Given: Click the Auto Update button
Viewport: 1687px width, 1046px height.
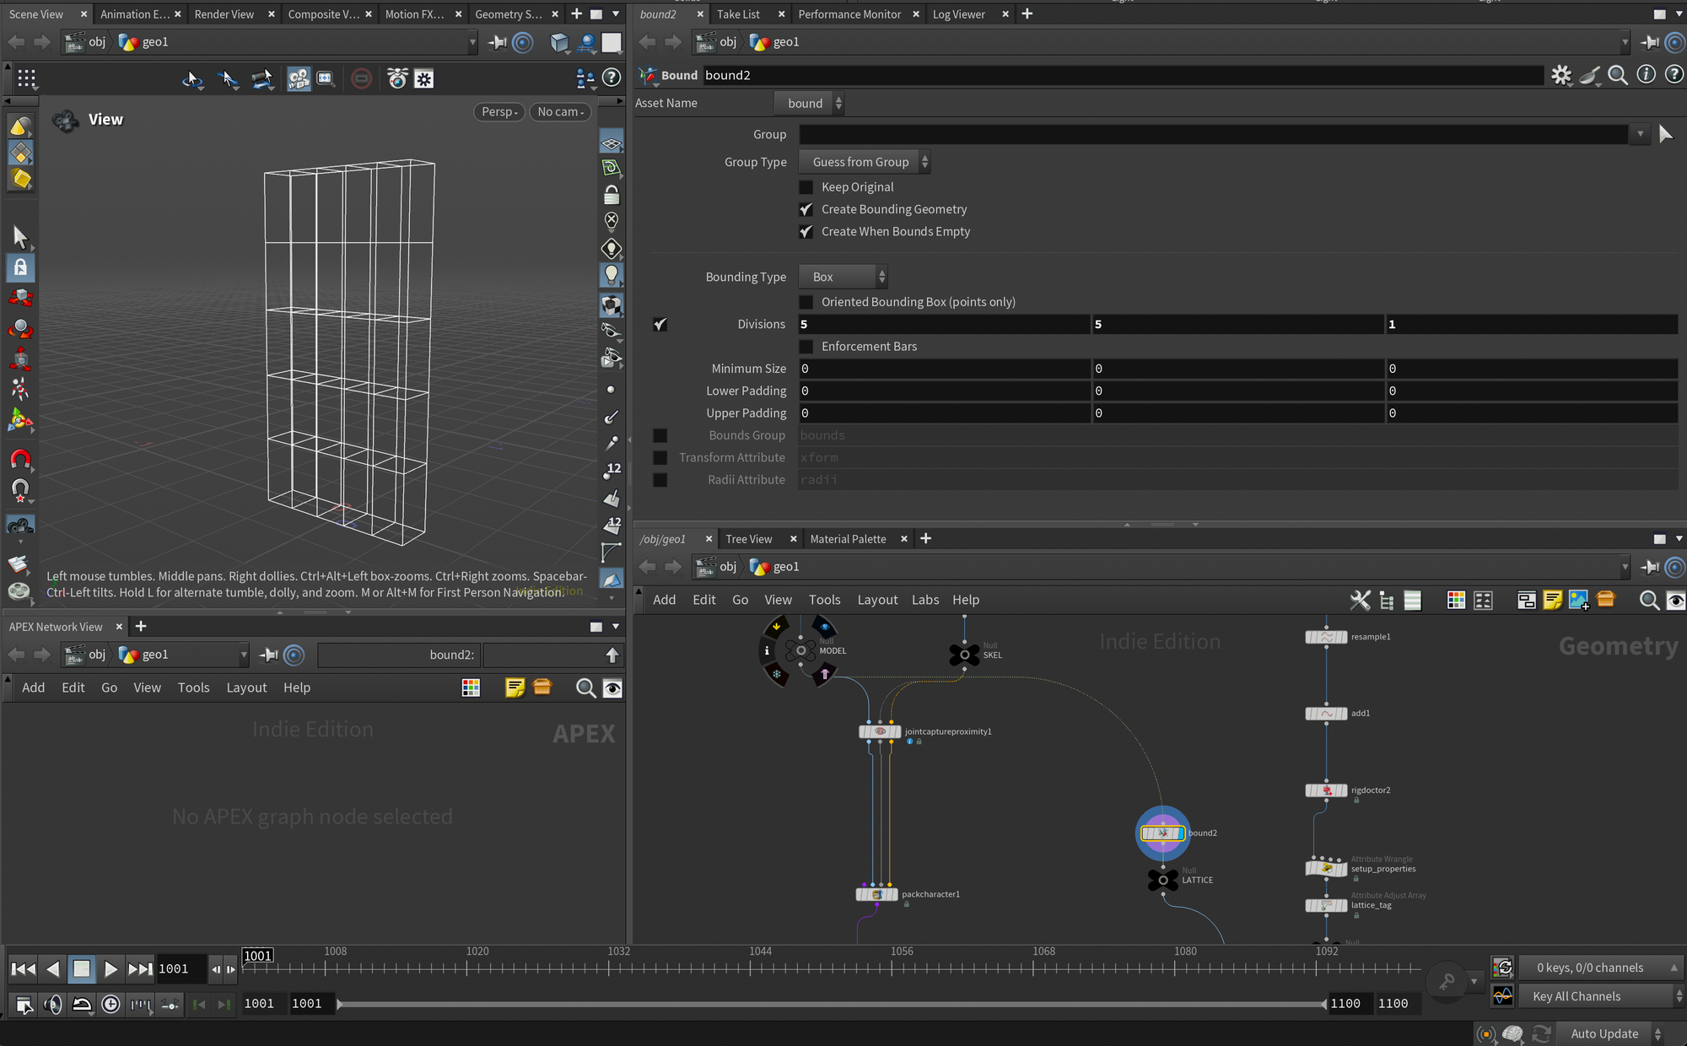Looking at the screenshot, I should [1604, 1033].
